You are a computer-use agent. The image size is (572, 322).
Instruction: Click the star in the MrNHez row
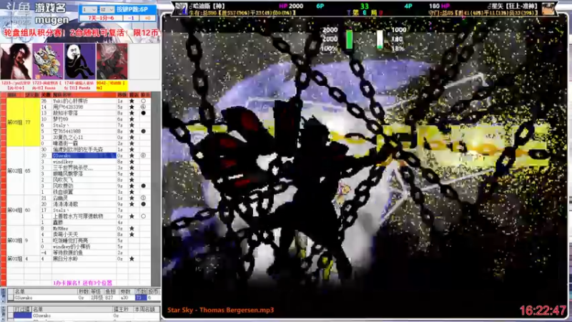pyautogui.click(x=132, y=228)
